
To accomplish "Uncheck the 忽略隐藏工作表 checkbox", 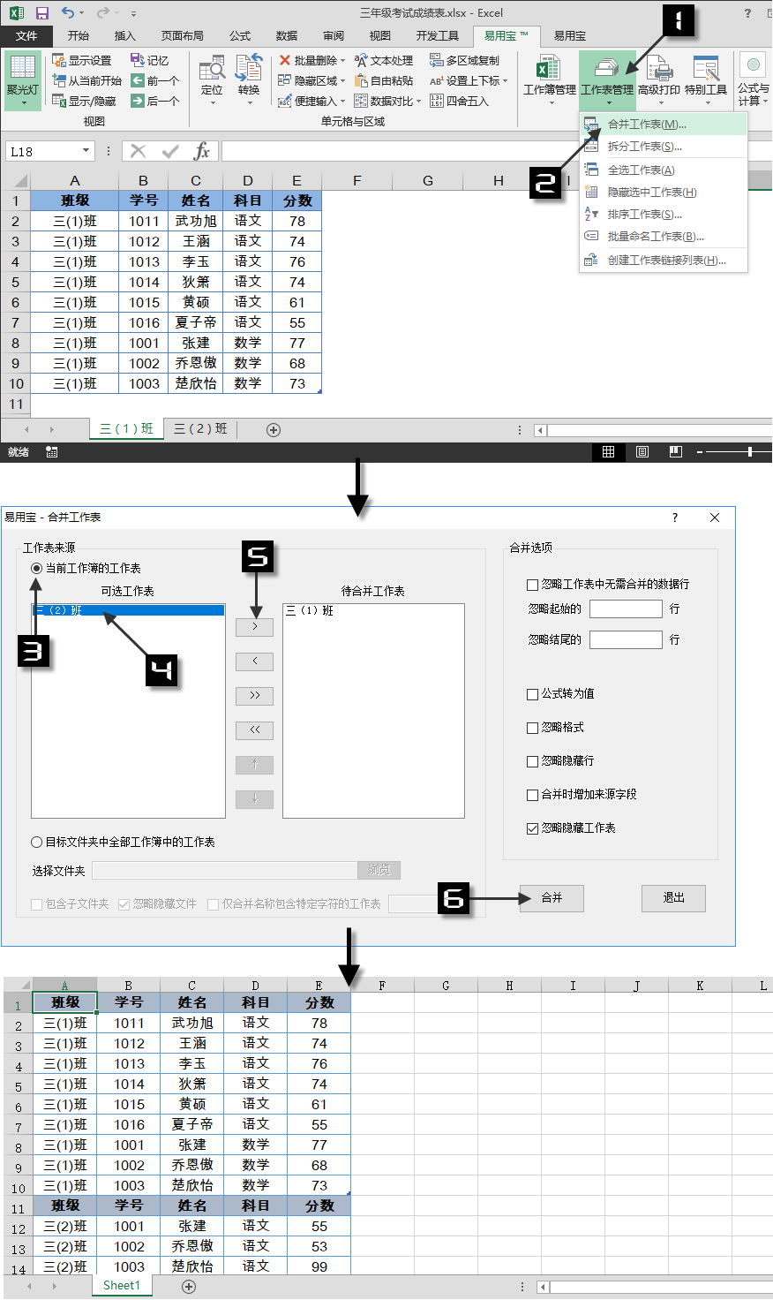I will tap(532, 828).
